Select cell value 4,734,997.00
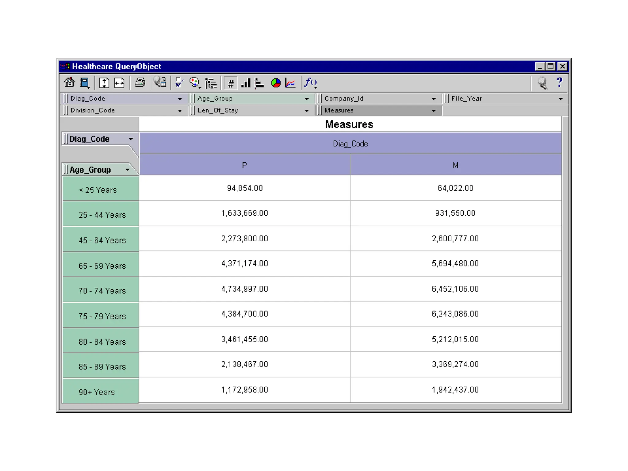Viewport: 628px width, 471px height. click(244, 289)
